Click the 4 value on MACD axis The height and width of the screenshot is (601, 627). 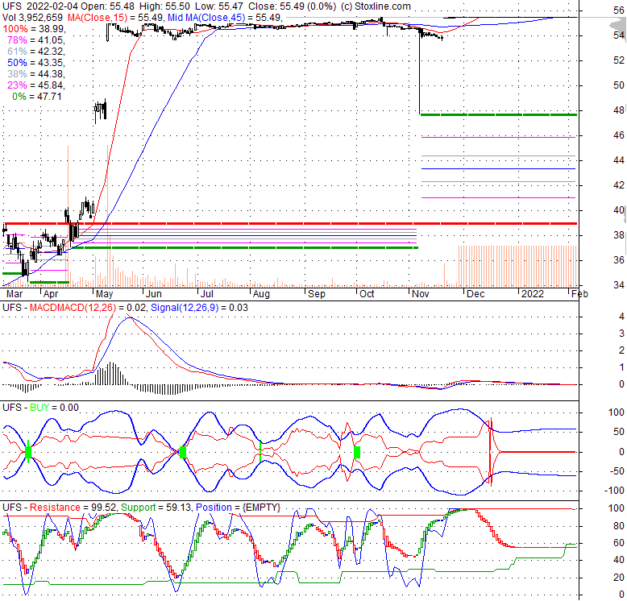click(x=621, y=317)
